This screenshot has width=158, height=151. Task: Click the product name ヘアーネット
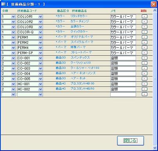click(78, 79)
